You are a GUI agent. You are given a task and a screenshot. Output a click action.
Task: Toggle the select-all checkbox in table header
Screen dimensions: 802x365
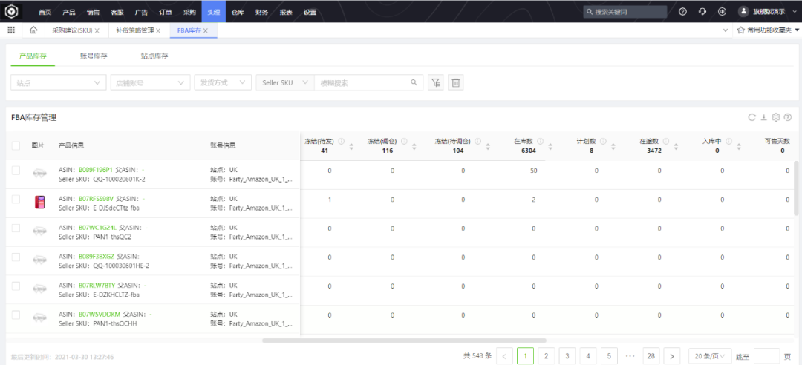(16, 145)
